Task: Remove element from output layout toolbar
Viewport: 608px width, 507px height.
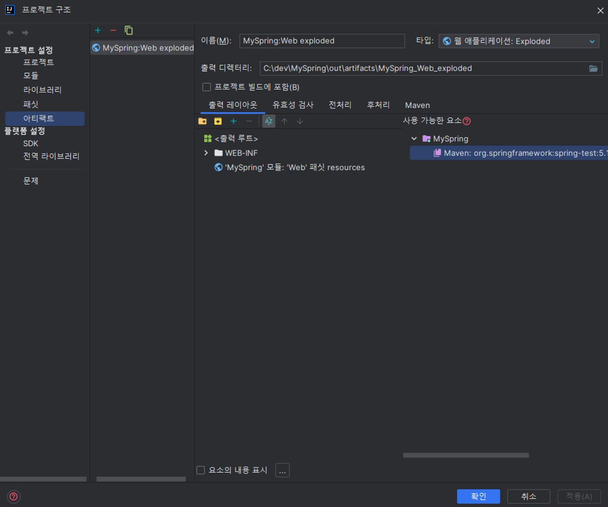Action: [249, 121]
